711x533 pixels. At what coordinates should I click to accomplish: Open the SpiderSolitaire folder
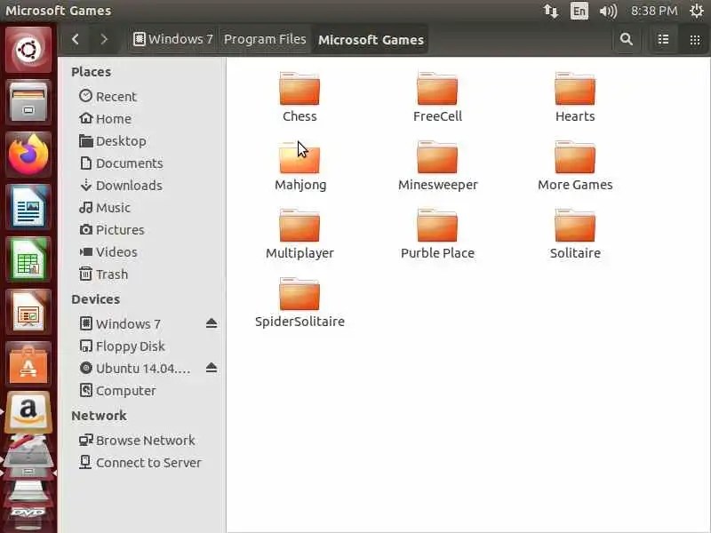[300, 302]
